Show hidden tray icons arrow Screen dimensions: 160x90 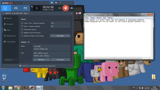(137, 88)
